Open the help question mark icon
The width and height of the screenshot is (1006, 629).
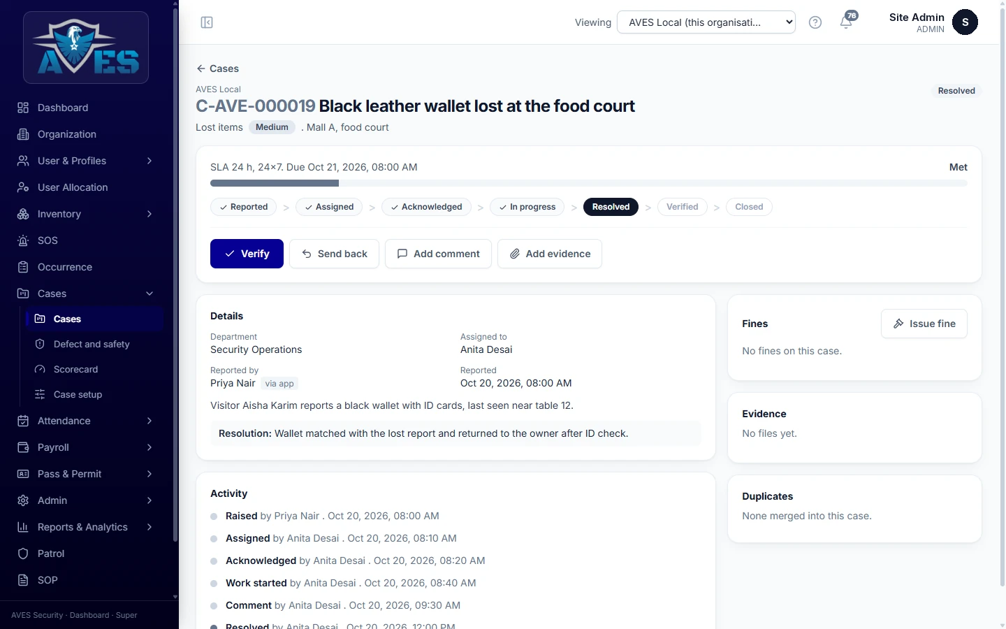point(815,22)
